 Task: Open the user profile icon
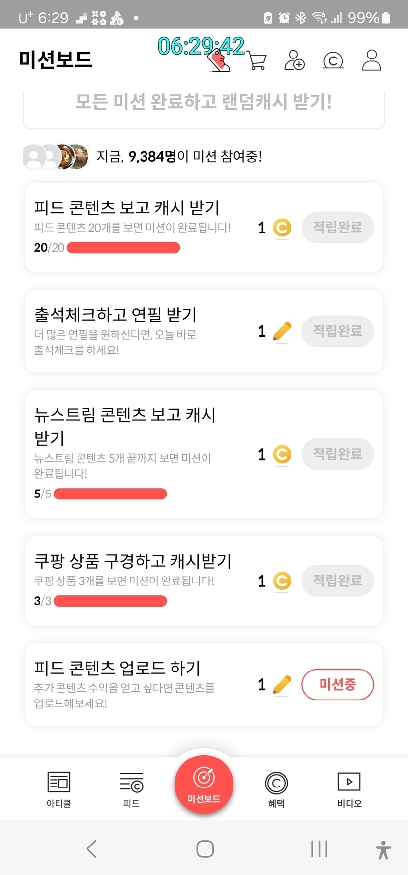pyautogui.click(x=372, y=60)
